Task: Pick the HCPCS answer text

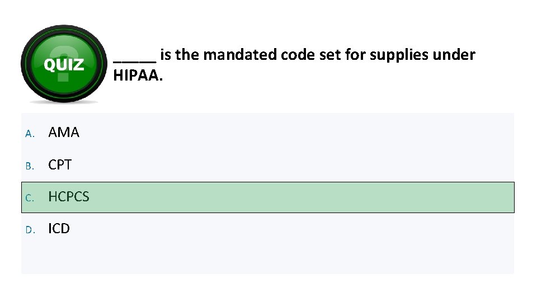Action: pyautogui.click(x=69, y=197)
